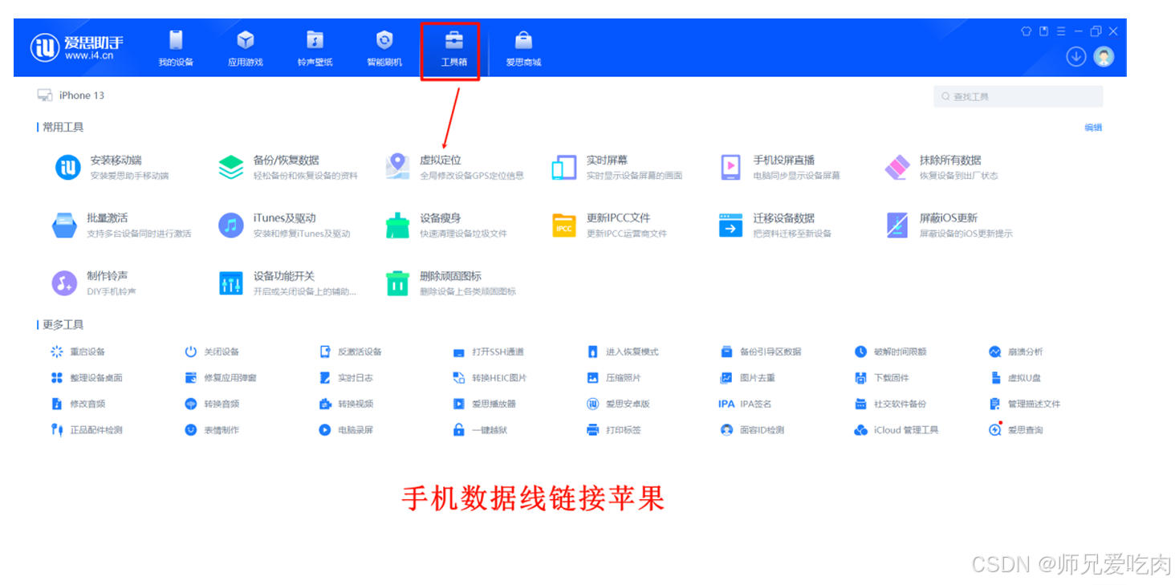Open iCloud 管理工具
Image resolution: width=1175 pixels, height=585 pixels.
click(x=896, y=430)
